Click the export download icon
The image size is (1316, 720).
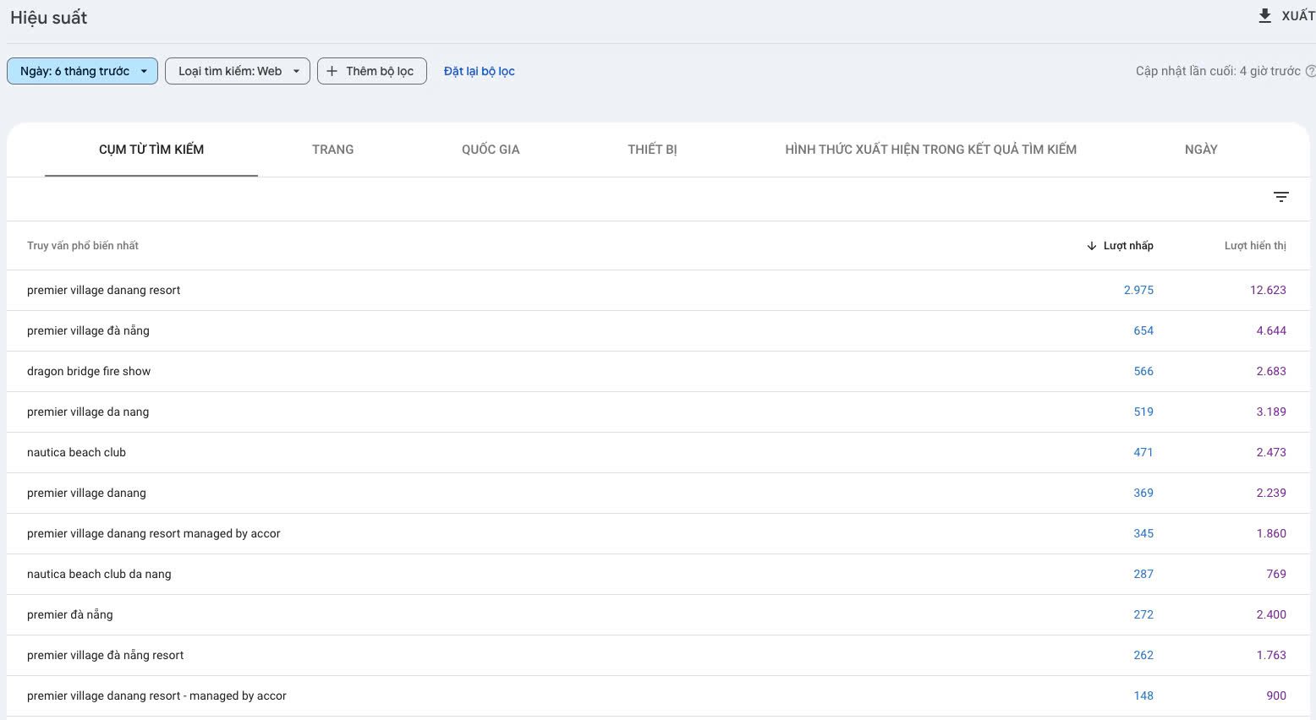[x=1265, y=16]
